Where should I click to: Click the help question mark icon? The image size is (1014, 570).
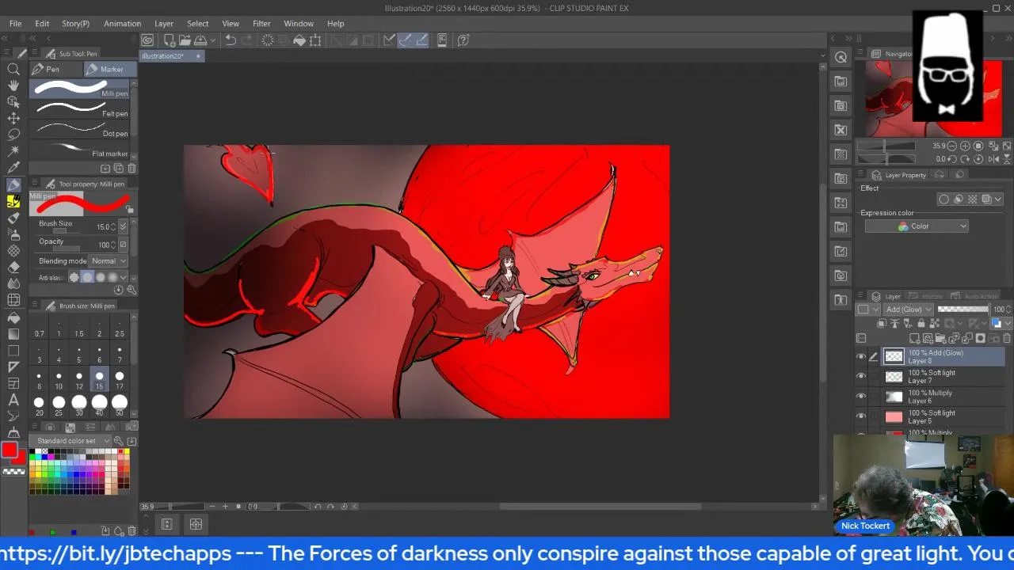coord(463,40)
